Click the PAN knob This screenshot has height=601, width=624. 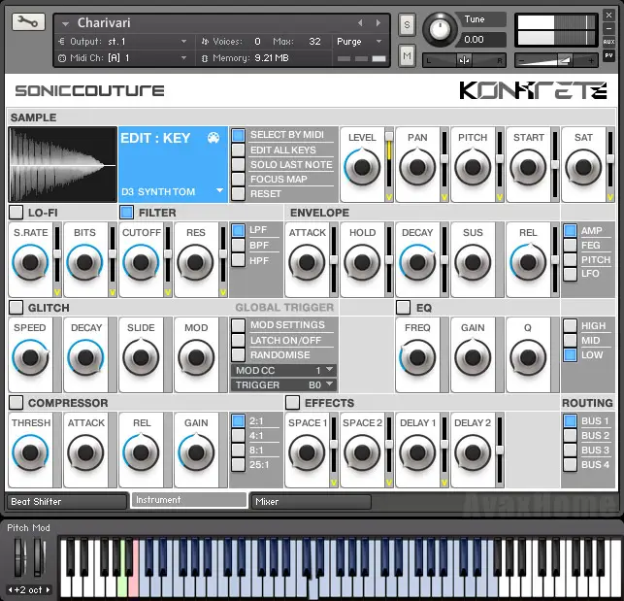click(417, 167)
